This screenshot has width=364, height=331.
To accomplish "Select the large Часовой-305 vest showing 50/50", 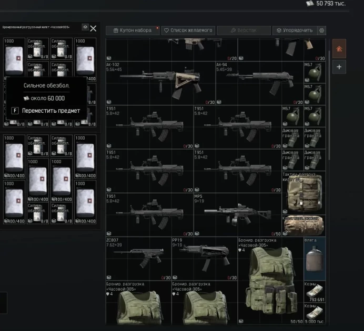I will coord(271,281).
